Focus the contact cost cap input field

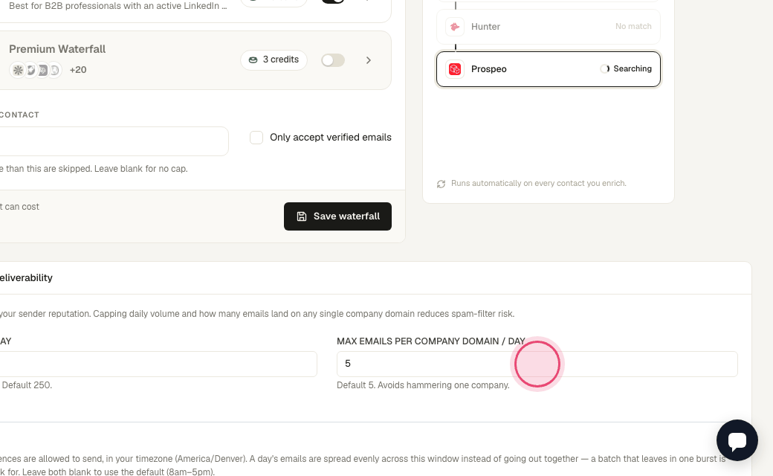(x=114, y=141)
